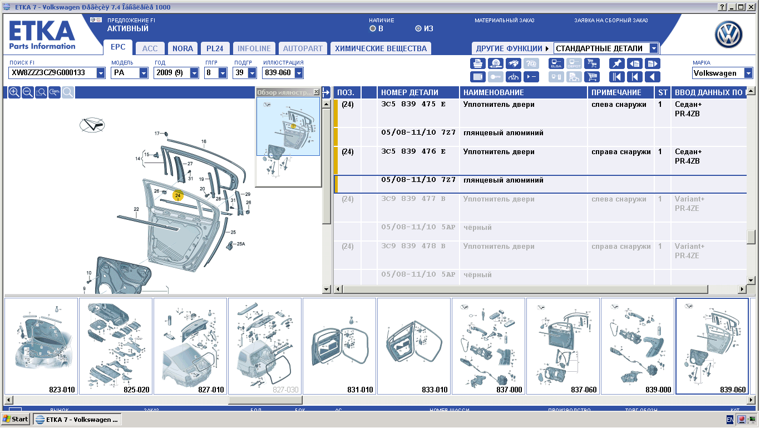The height and width of the screenshot is (428, 760).
Task: Reset illustration zoom to 100%
Action: [55, 92]
